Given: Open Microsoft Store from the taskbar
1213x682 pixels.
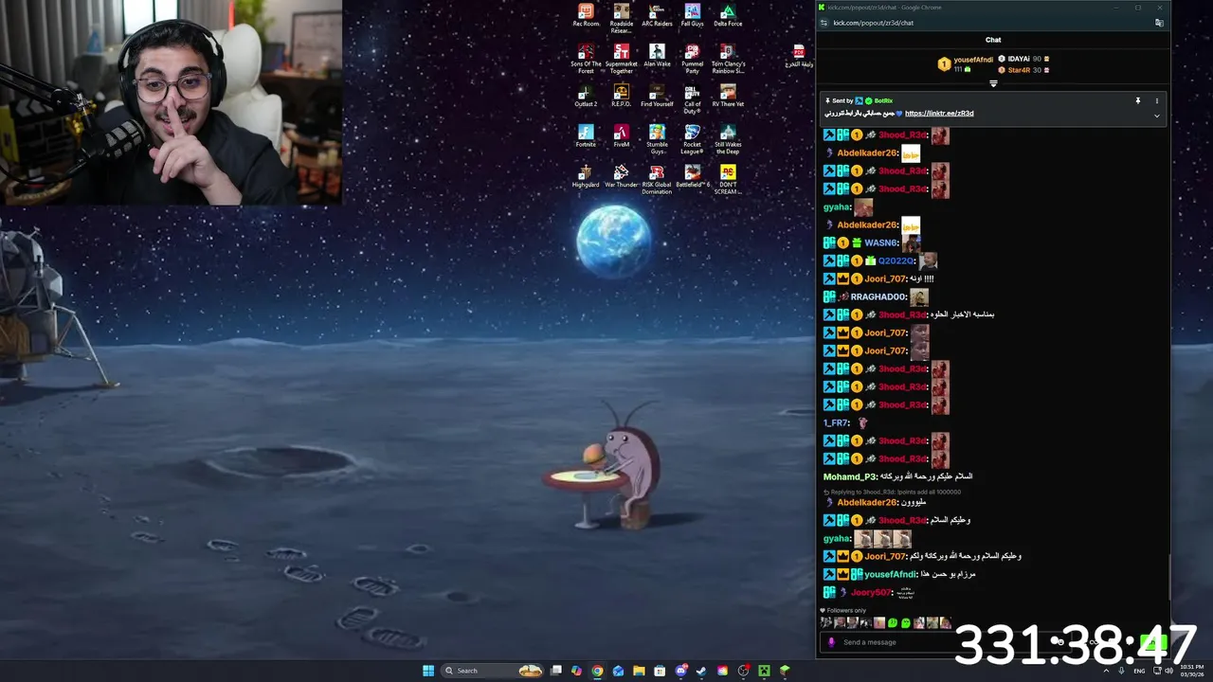Looking at the screenshot, I should [x=660, y=671].
